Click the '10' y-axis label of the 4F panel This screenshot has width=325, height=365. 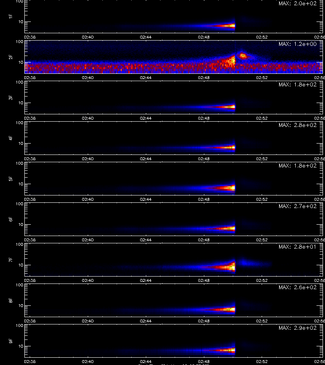tap(21, 144)
